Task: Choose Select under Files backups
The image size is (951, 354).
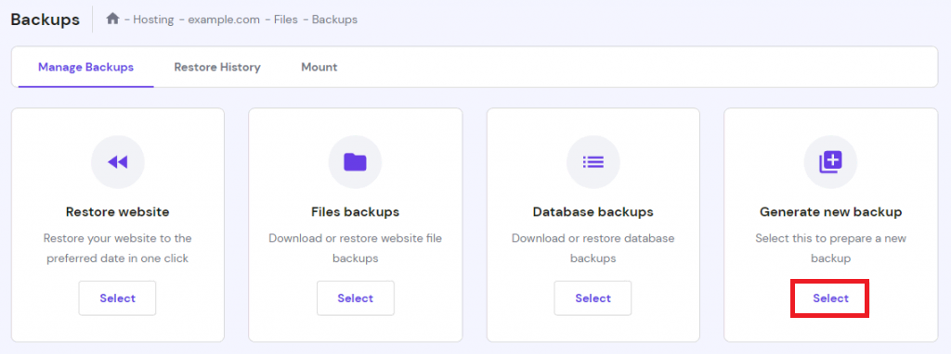Action: point(356,297)
